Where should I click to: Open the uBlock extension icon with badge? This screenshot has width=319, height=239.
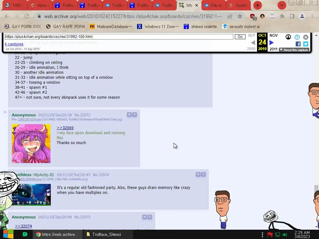click(x=253, y=17)
